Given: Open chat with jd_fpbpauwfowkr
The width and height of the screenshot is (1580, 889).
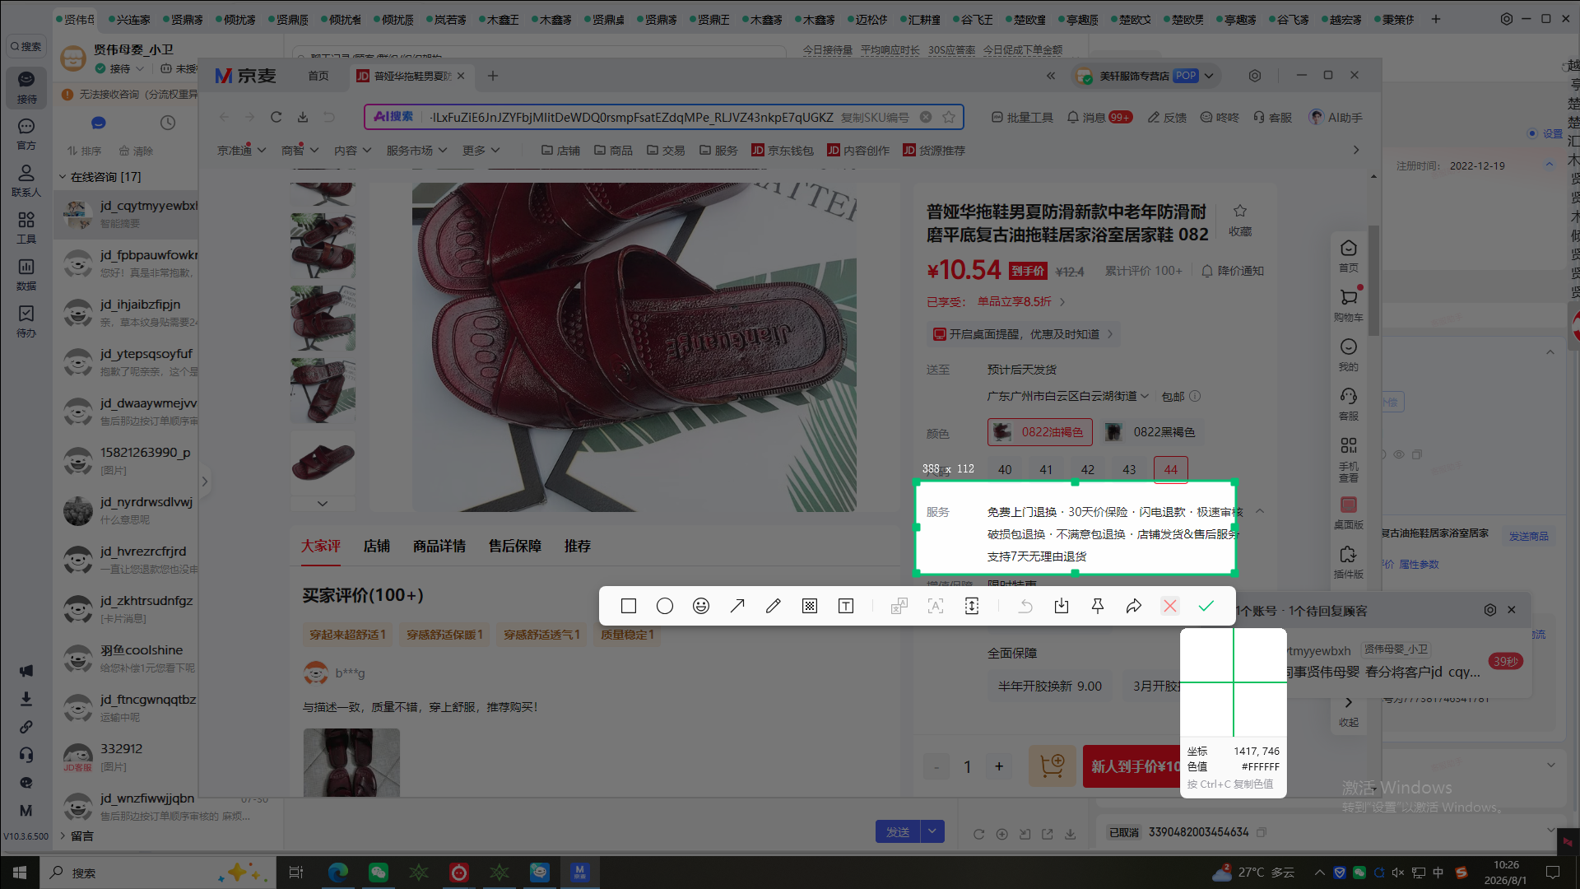Looking at the screenshot, I should 127,263.
